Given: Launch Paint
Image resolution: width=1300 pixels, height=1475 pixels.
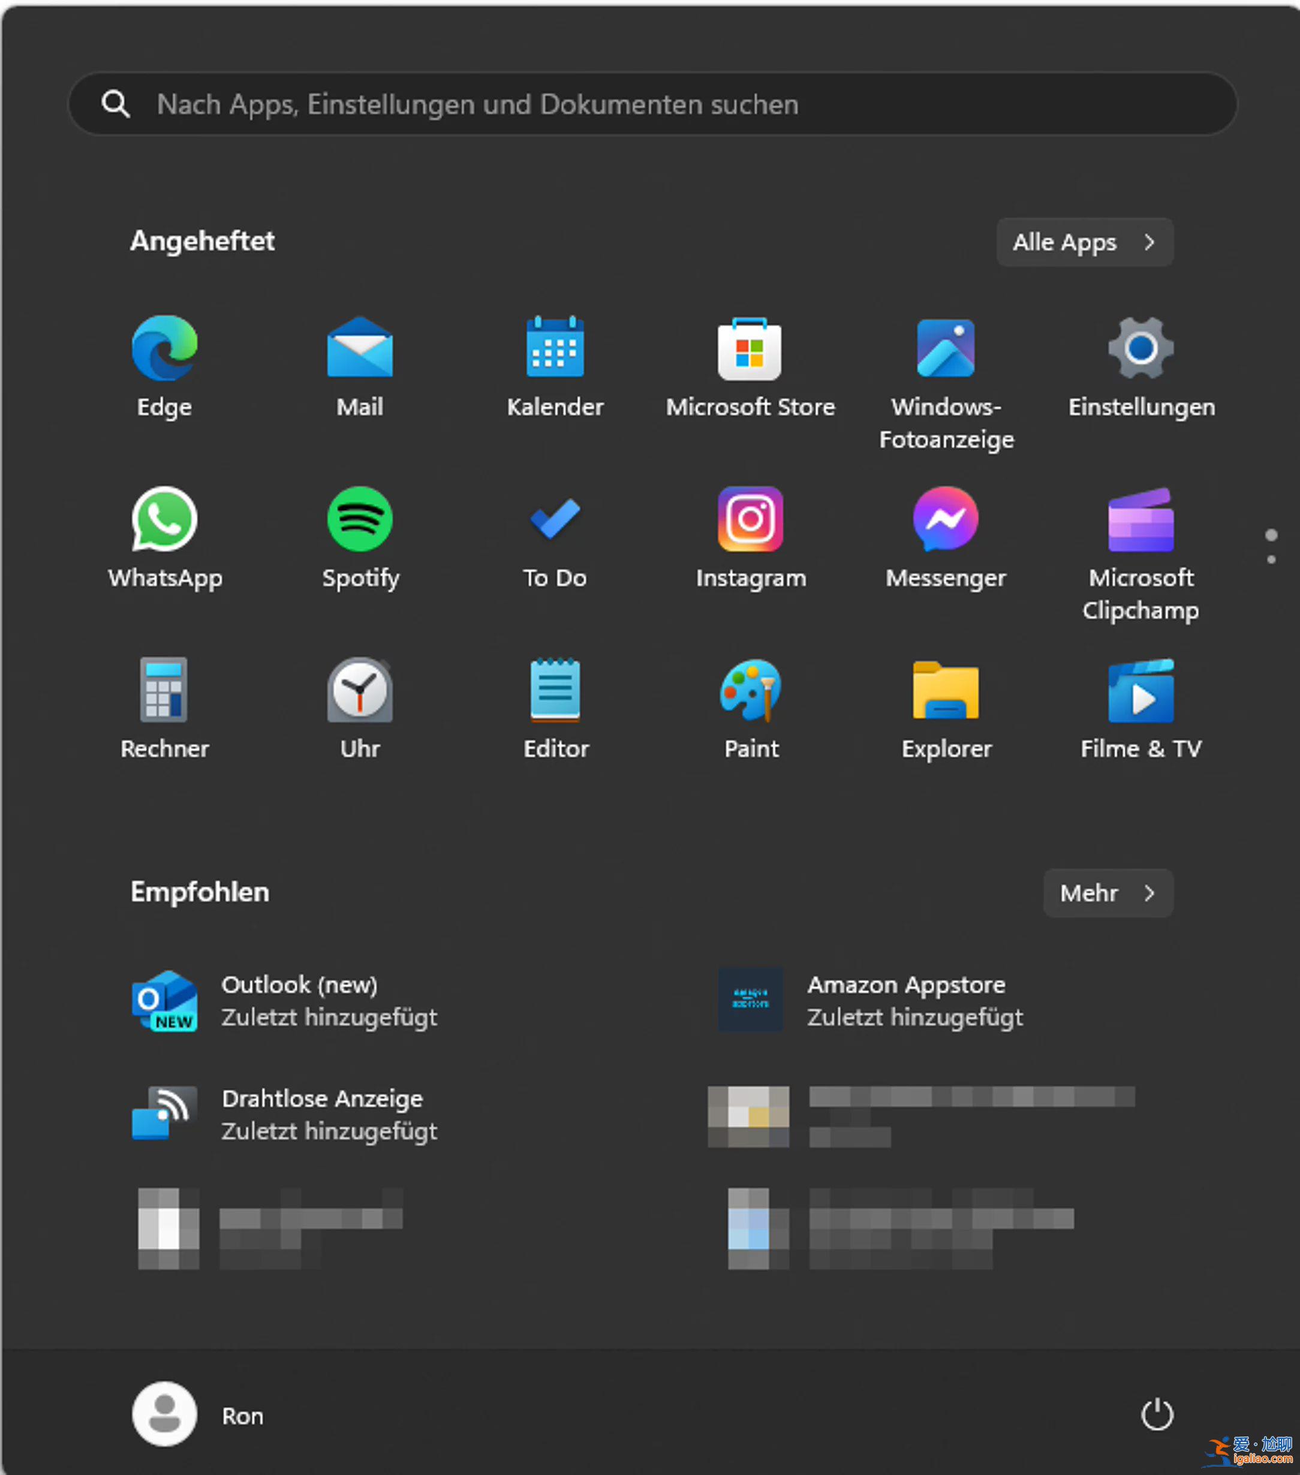Looking at the screenshot, I should pos(751,691).
